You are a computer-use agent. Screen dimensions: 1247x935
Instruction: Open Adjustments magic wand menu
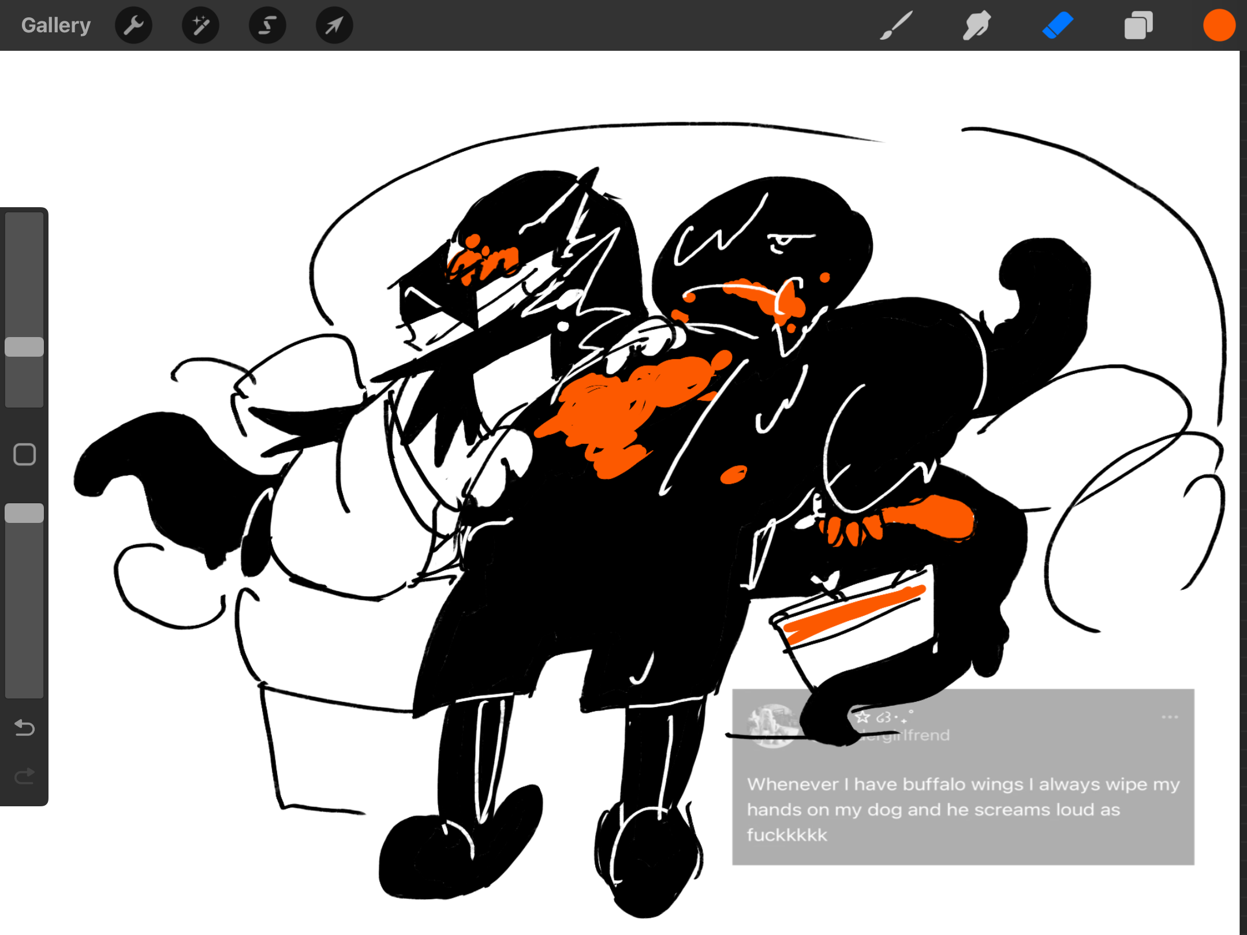tap(200, 25)
